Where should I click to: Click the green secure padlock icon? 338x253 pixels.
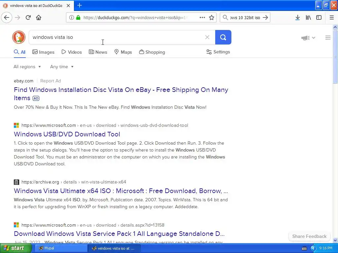[78, 17]
